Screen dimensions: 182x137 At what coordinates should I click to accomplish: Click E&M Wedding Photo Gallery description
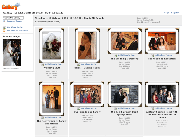pos(48,22)
